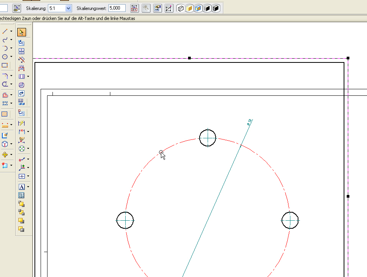Click the selection handle at the top-right corner
This screenshot has width=367, height=277.
point(348,58)
